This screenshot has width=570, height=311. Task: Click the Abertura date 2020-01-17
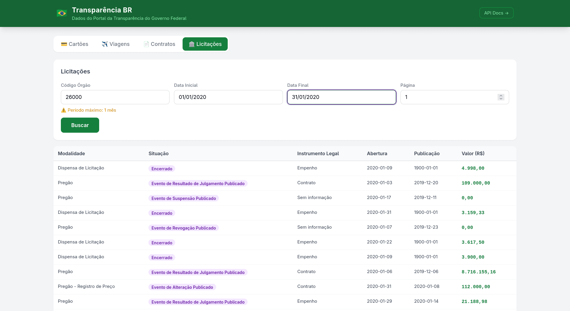379,198
